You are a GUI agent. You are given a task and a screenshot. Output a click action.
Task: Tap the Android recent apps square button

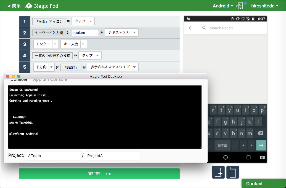coord(248,157)
